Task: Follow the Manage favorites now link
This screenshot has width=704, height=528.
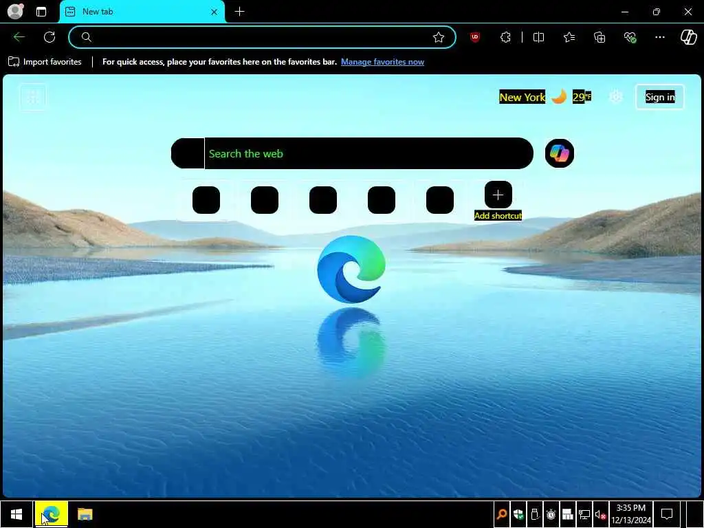Action: [x=382, y=62]
